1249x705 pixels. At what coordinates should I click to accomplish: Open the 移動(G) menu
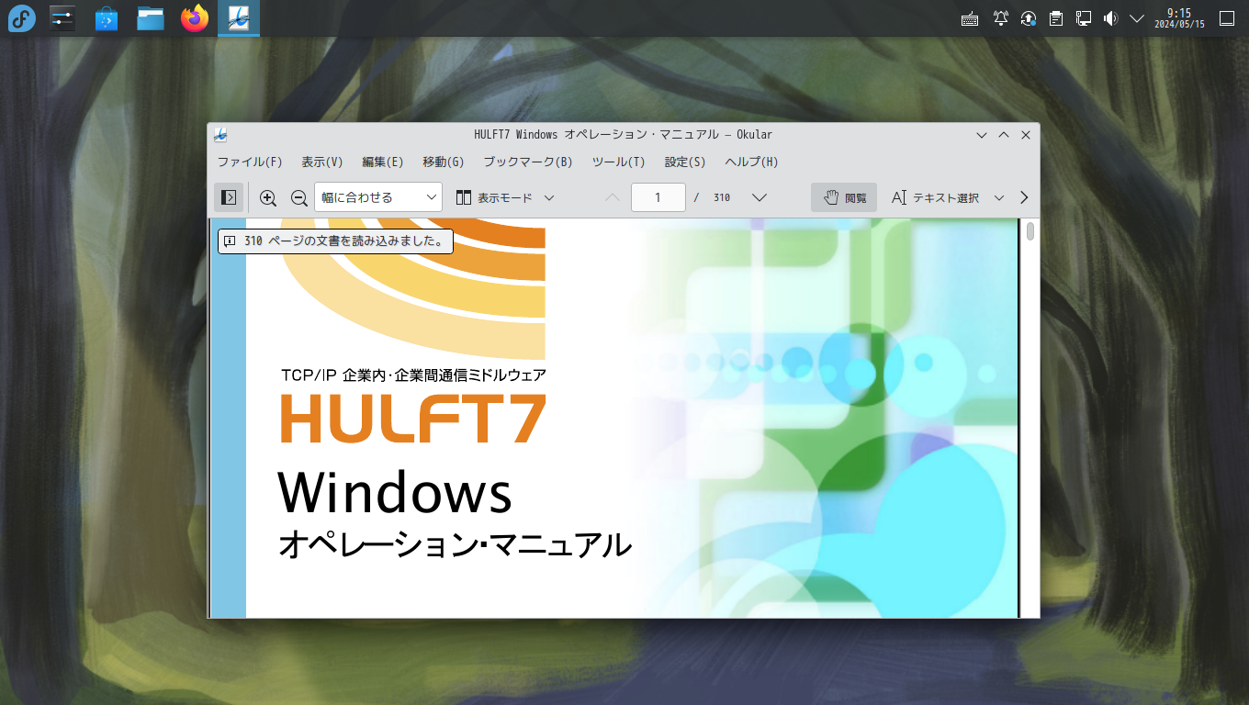point(444,162)
